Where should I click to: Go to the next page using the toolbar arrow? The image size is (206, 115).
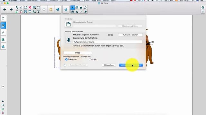coord(11,10)
